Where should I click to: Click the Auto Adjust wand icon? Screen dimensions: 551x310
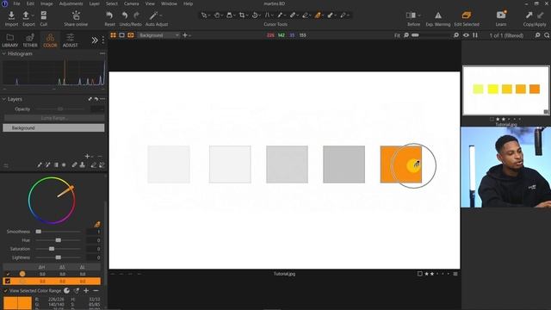(153, 15)
